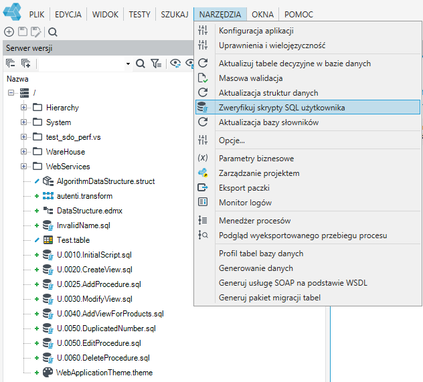423x382 pixels.
Task: Select U.0040.AddViewForProducts.sql
Action: 110,314
